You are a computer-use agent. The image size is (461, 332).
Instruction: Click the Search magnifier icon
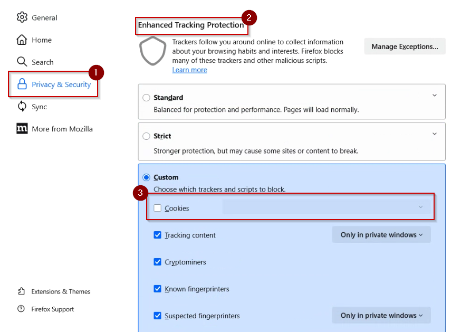pos(22,62)
